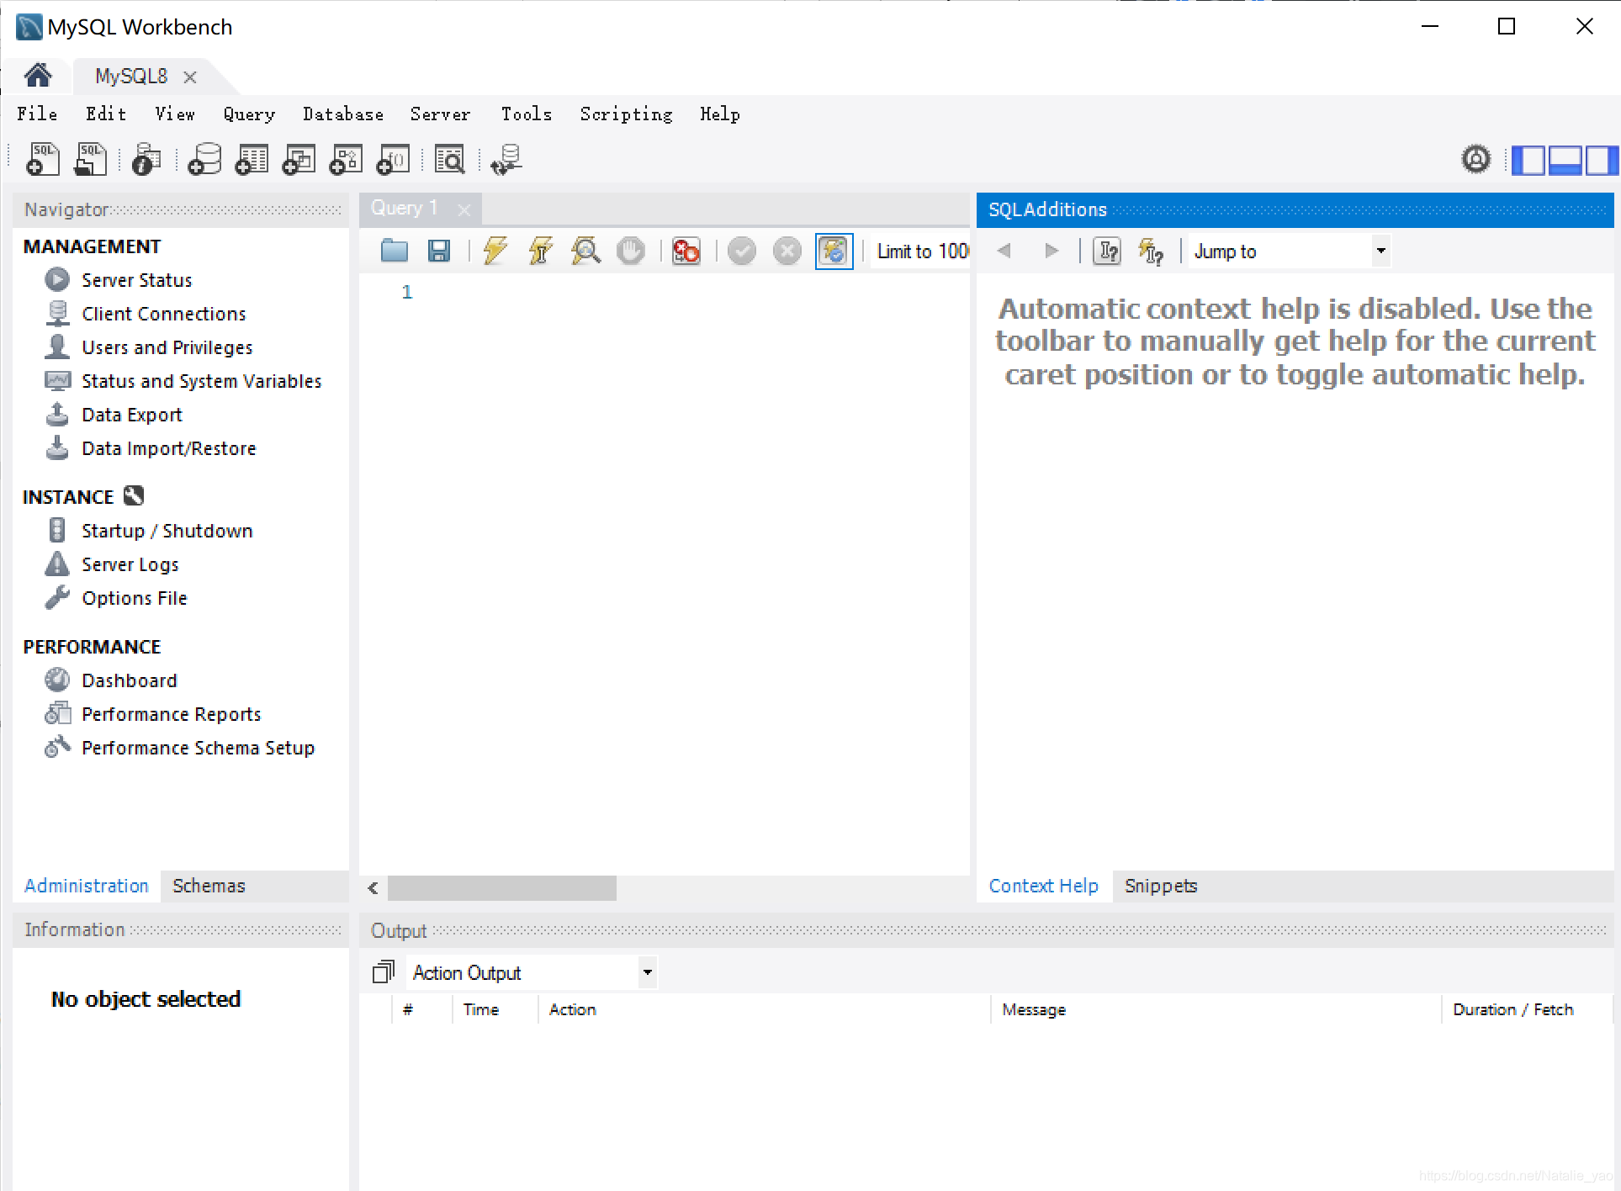This screenshot has width=1621, height=1191.
Task: Toggle auto-commit mode button in query toolbar
Action: [x=834, y=251]
